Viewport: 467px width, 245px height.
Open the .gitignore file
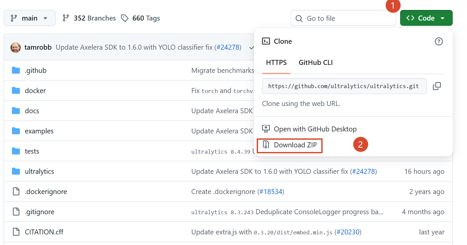point(39,212)
